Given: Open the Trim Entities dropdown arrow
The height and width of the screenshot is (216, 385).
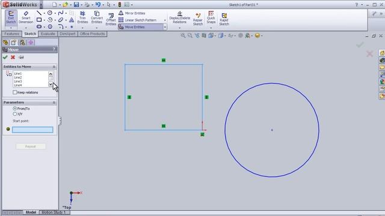Looking at the screenshot, I should click(82, 28).
